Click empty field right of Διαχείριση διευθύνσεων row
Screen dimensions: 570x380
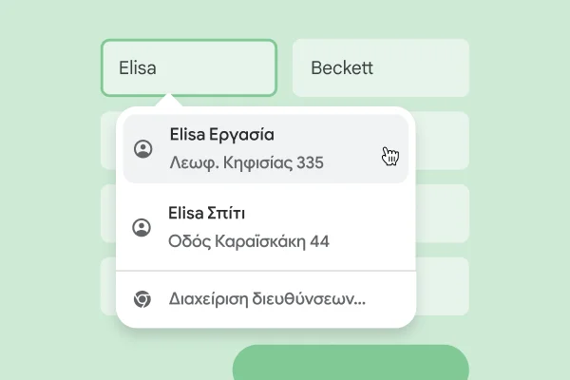[443, 286]
